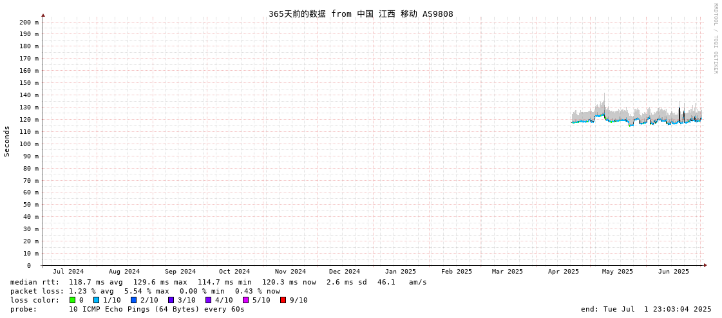Click the "46.1 am/s" value
This screenshot has width=722, height=318.
point(402,282)
